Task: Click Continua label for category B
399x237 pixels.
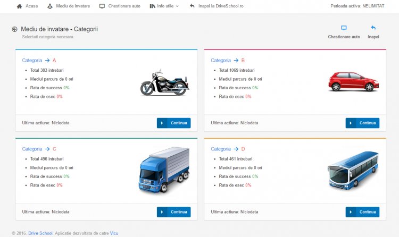Action: [x=368, y=123]
